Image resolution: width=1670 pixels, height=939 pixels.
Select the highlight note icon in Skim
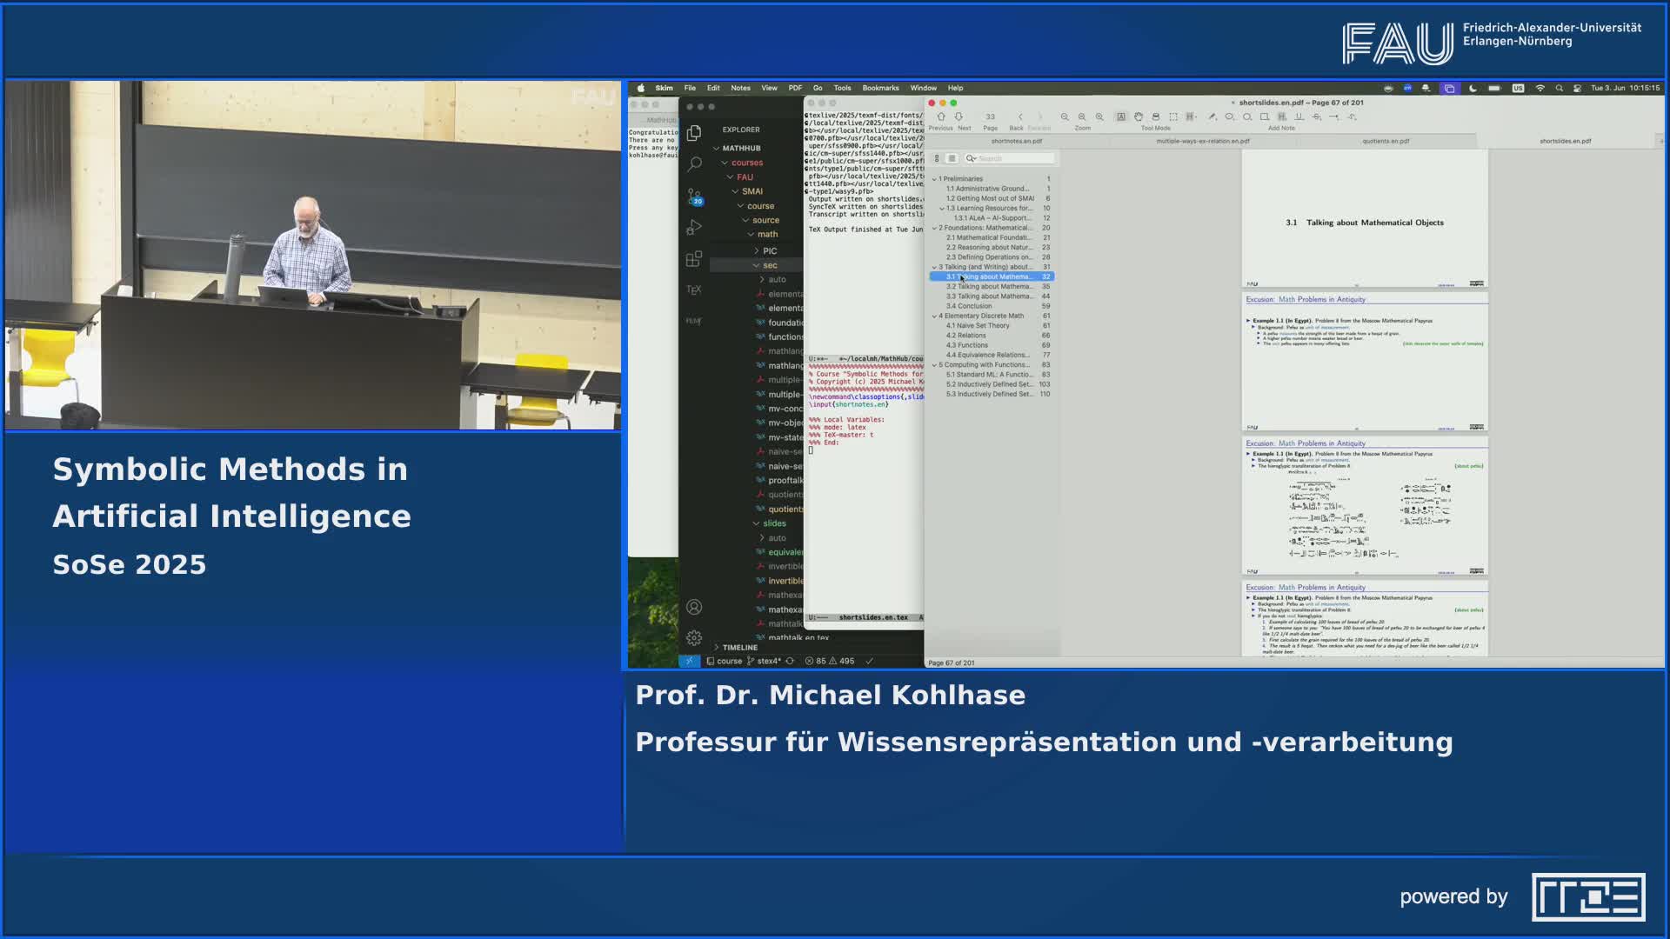pyautogui.click(x=1282, y=116)
